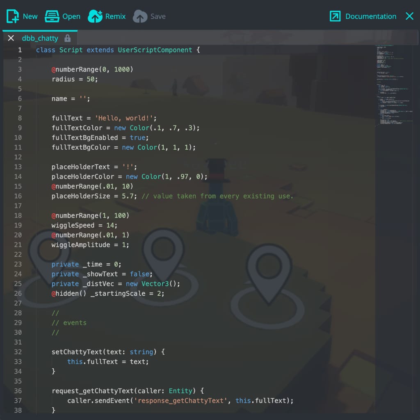Click the Documentation link
420x420 pixels.
(x=370, y=16)
